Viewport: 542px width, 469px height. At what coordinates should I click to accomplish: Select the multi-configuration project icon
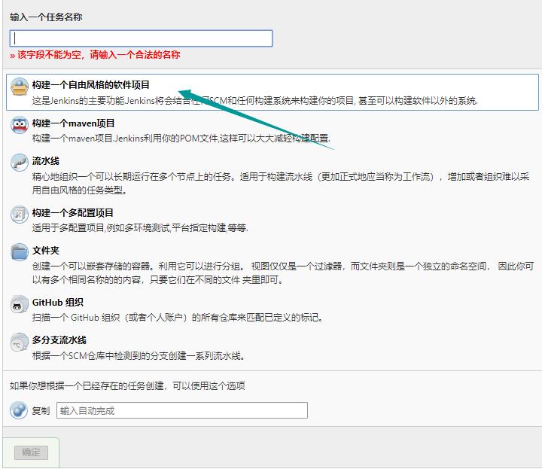click(x=20, y=215)
